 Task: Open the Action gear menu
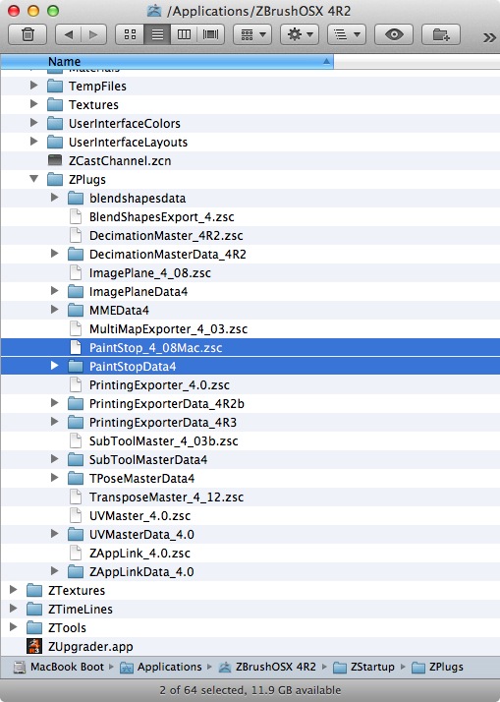[x=300, y=34]
